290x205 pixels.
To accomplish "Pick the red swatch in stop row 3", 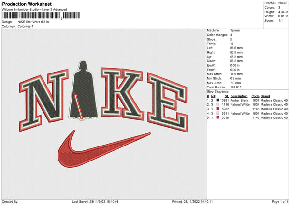I will pos(217,109).
